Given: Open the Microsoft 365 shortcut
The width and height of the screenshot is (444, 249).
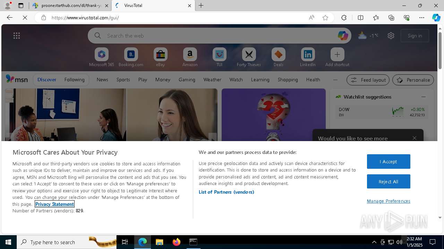Looking at the screenshot, I should coord(101,57).
